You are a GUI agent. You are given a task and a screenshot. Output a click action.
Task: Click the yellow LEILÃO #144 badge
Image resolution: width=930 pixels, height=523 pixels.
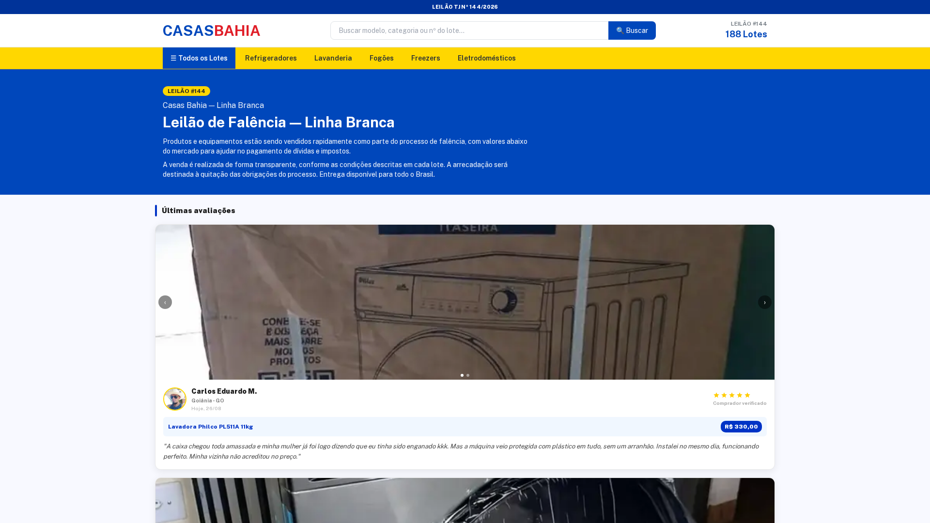(186, 91)
